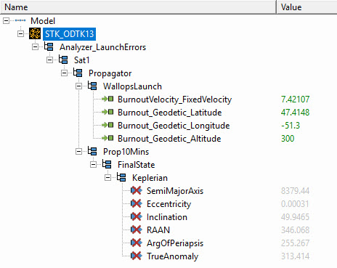The width and height of the screenshot is (337, 268).
Task: Click the Analyzer_LaunchErrors folder icon
Action: 49,46
